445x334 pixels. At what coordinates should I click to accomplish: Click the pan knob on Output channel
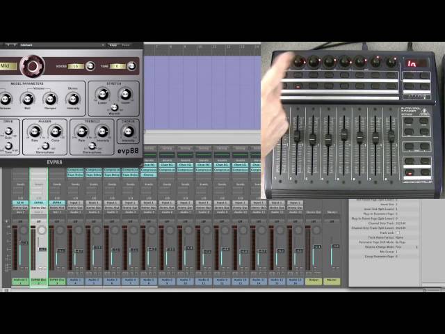coord(316,230)
